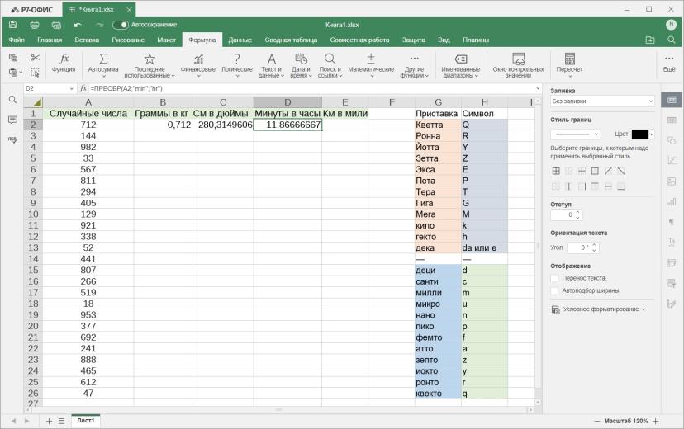Open the Дата и время functions dropdown
Viewport: 684px width, 429px height.
click(x=301, y=65)
